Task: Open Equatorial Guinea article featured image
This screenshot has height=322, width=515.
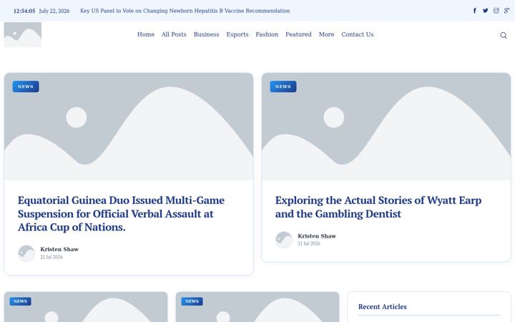Action: pos(129,127)
